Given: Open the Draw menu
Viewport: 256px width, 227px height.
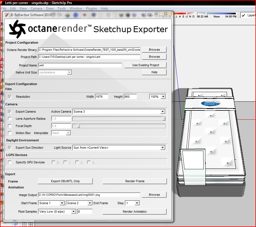Looking at the screenshot, I should click(50, 8).
